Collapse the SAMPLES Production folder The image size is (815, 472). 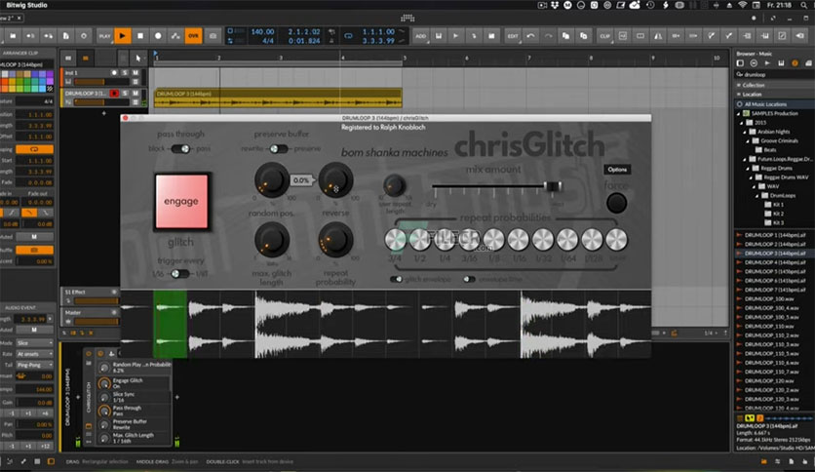740,113
